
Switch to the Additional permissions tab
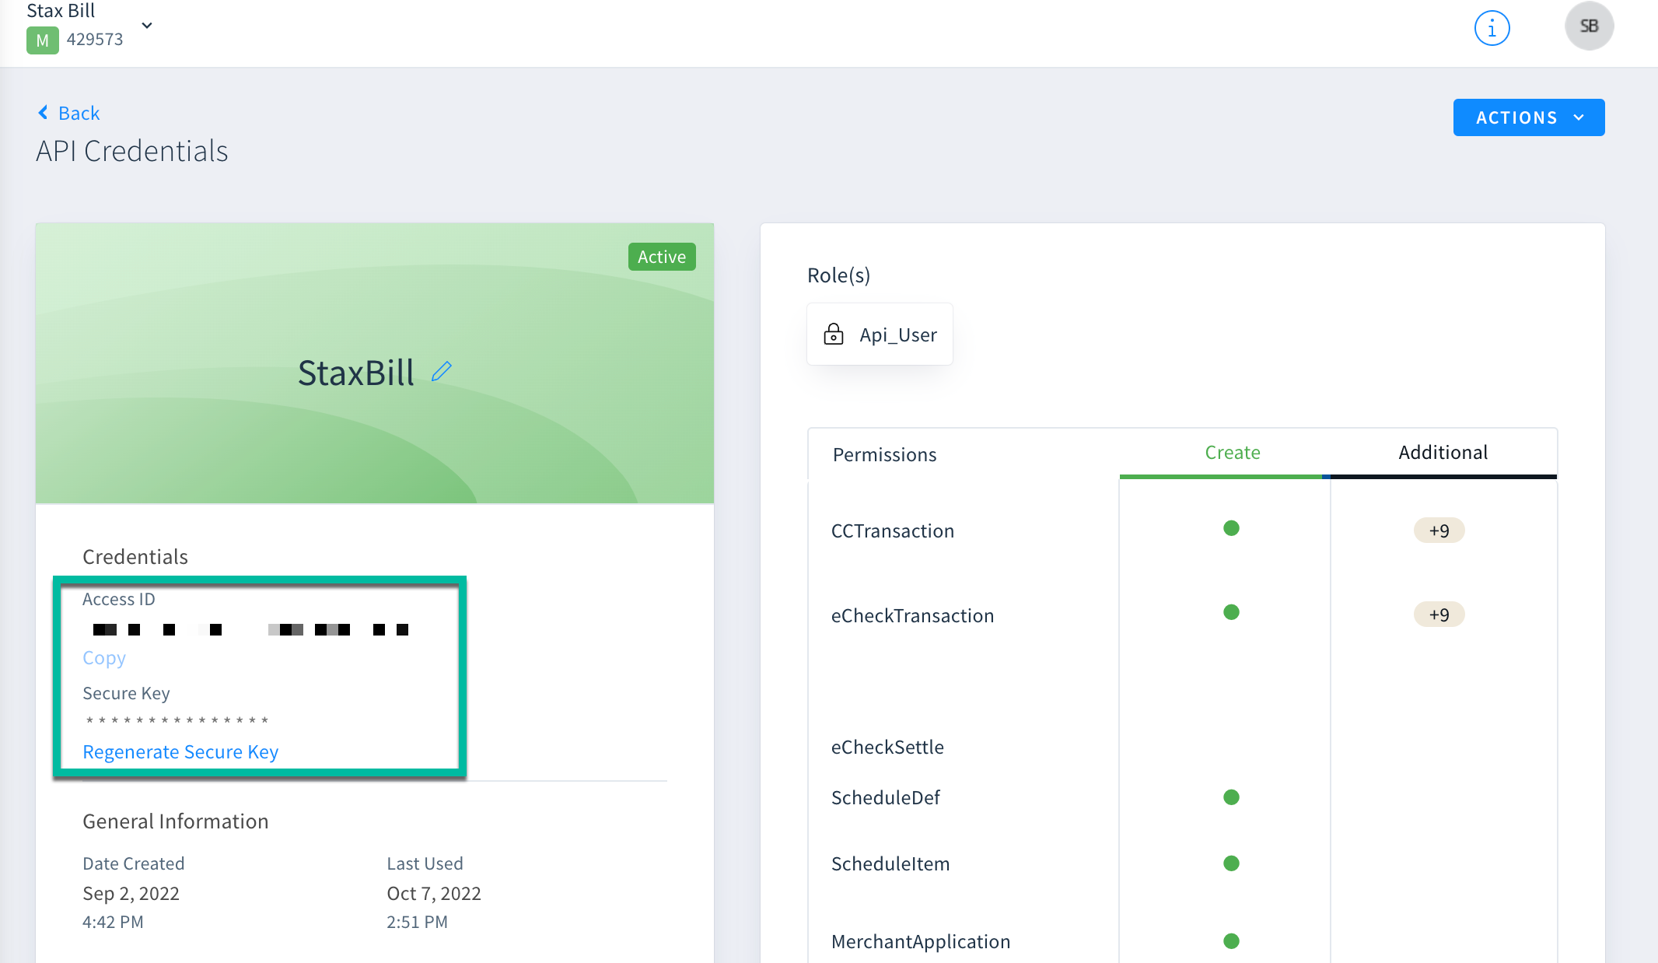click(x=1443, y=453)
